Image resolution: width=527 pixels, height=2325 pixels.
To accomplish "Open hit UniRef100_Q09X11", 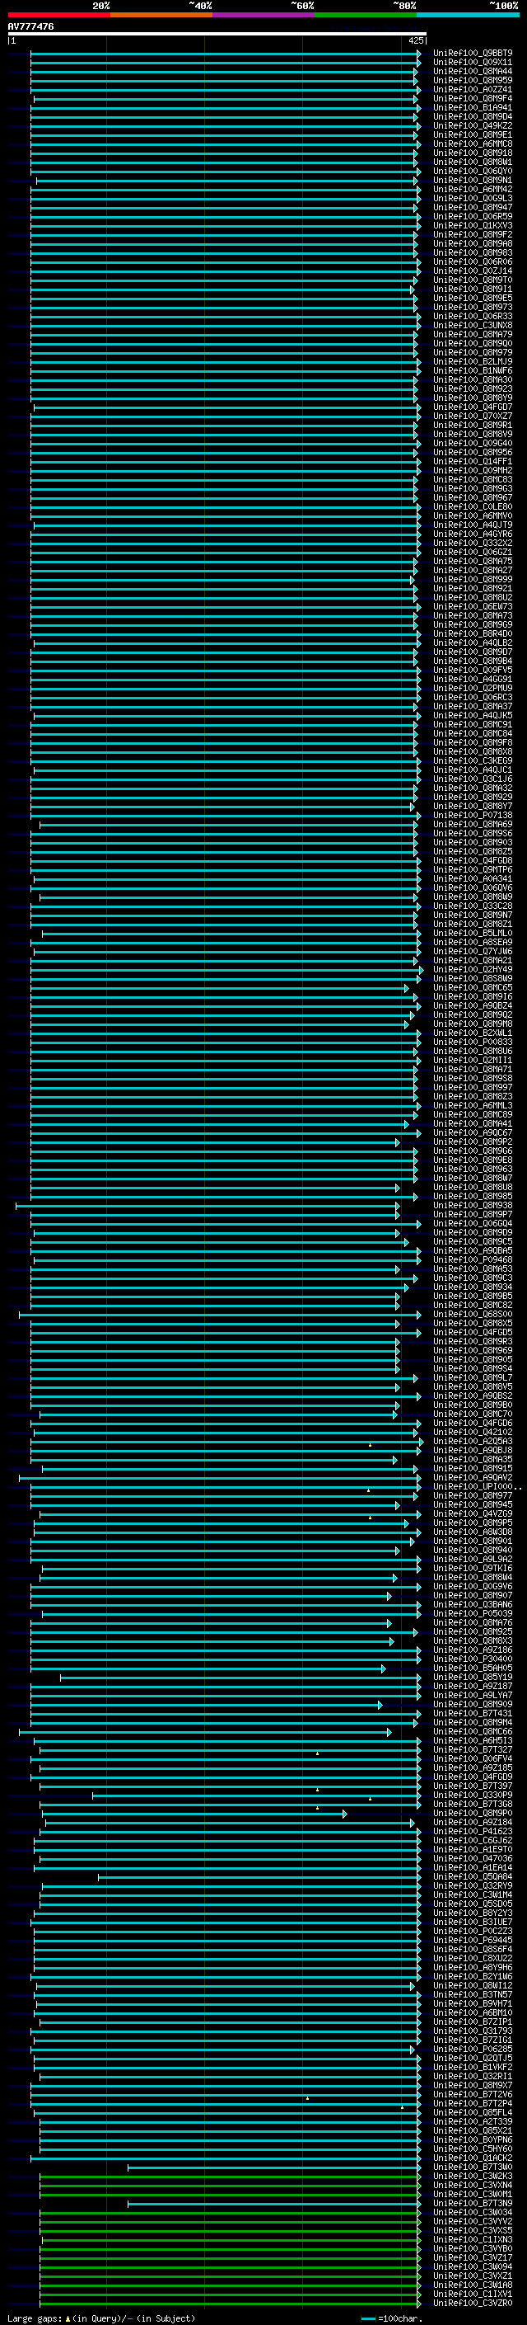I will coord(473,63).
